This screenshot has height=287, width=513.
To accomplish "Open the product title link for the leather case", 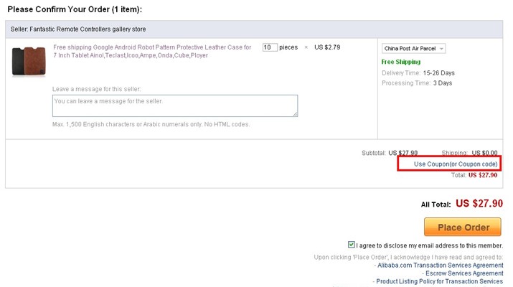I will click(152, 52).
